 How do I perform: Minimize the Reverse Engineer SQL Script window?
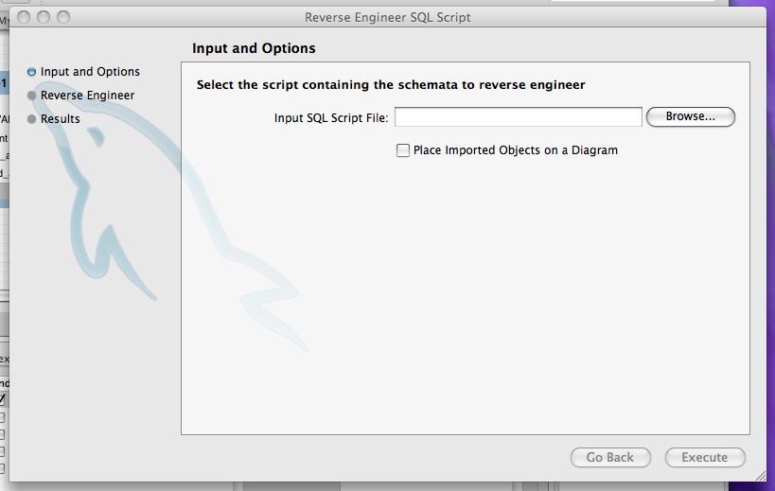(44, 17)
